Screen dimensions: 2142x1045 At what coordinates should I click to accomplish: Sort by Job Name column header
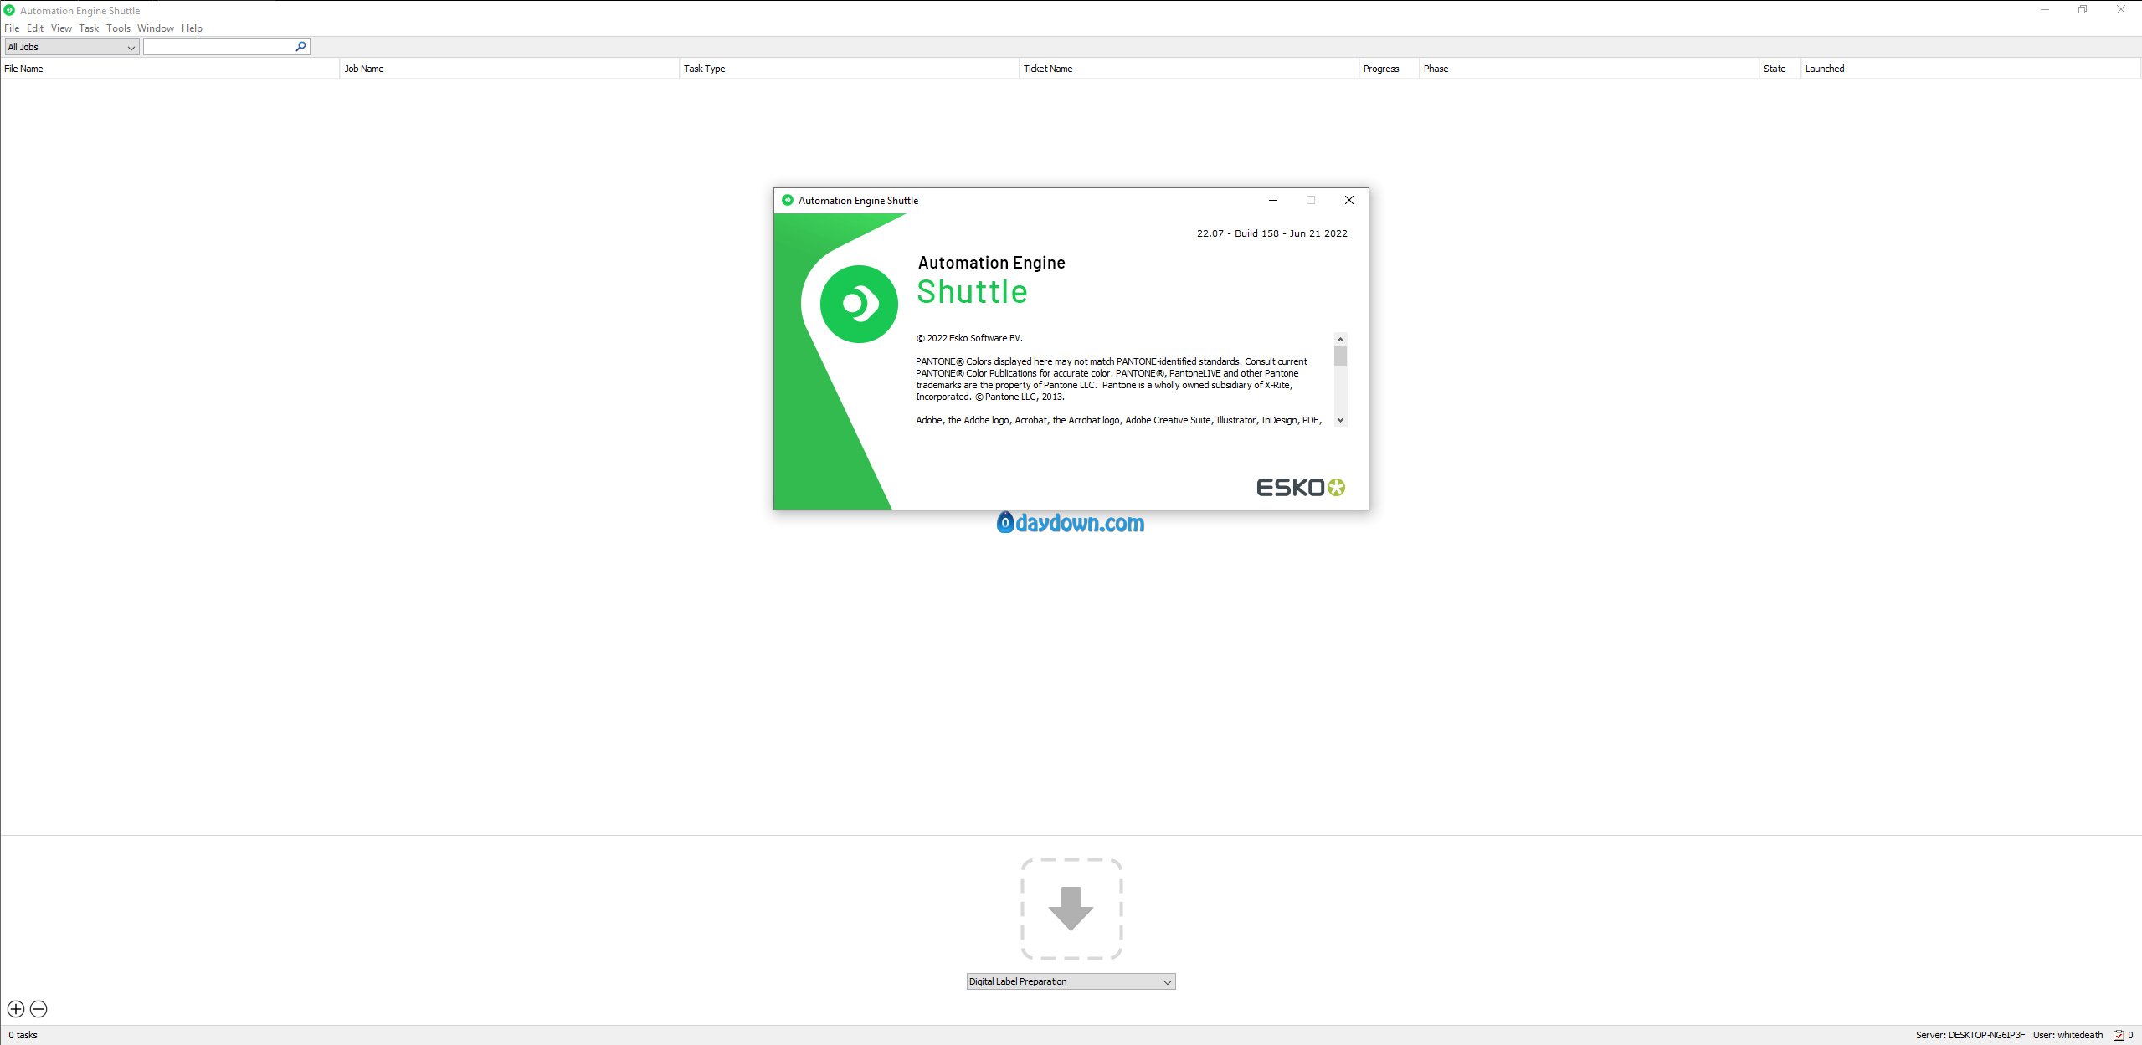click(x=509, y=69)
